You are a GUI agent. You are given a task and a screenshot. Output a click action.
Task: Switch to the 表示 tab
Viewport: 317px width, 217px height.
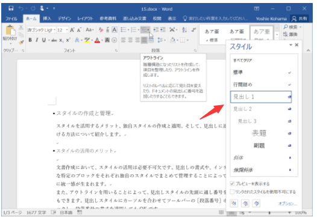pos(172,19)
